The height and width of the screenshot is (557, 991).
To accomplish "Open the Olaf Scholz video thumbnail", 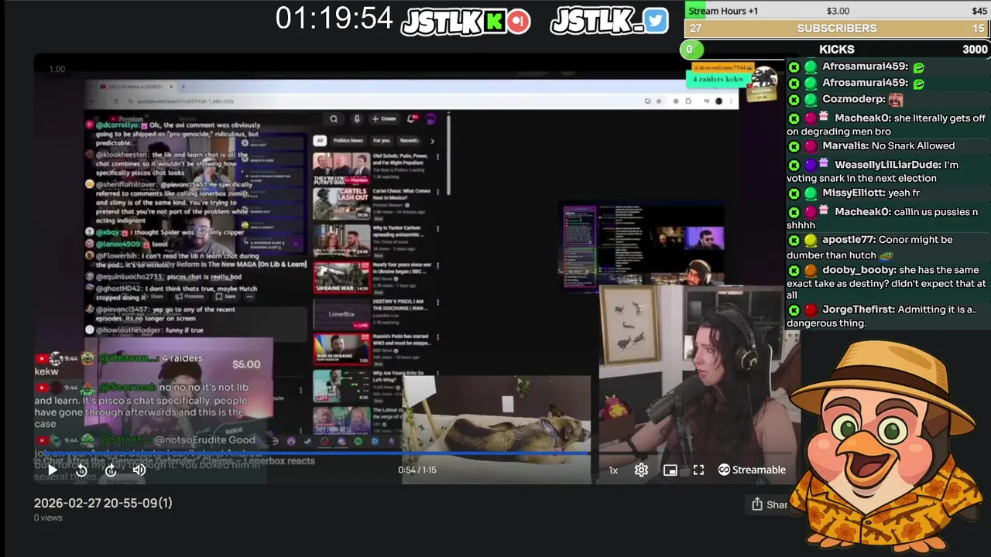I will click(341, 169).
